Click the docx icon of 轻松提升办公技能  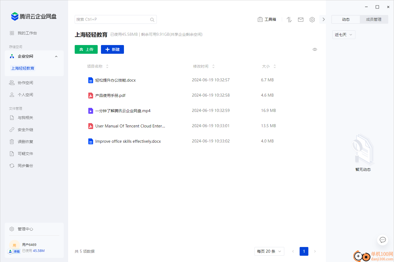coord(91,80)
